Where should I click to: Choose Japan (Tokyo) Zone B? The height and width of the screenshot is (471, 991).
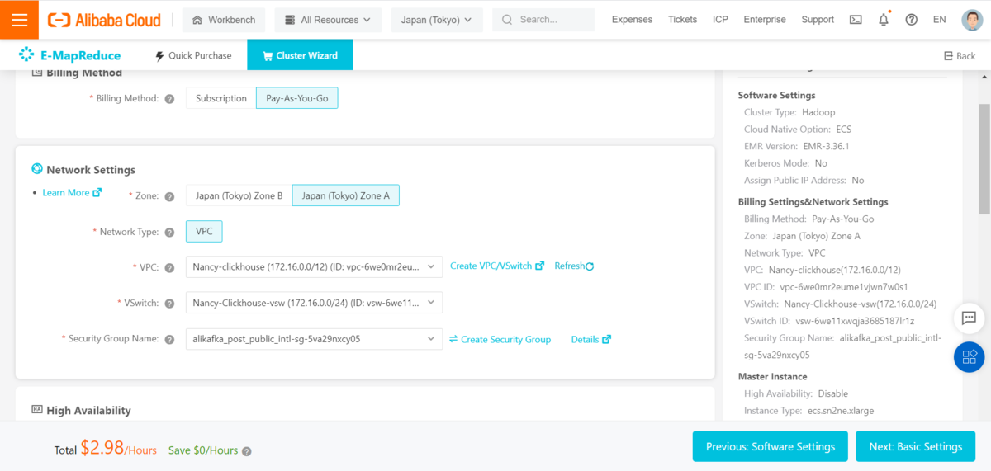tap(239, 195)
